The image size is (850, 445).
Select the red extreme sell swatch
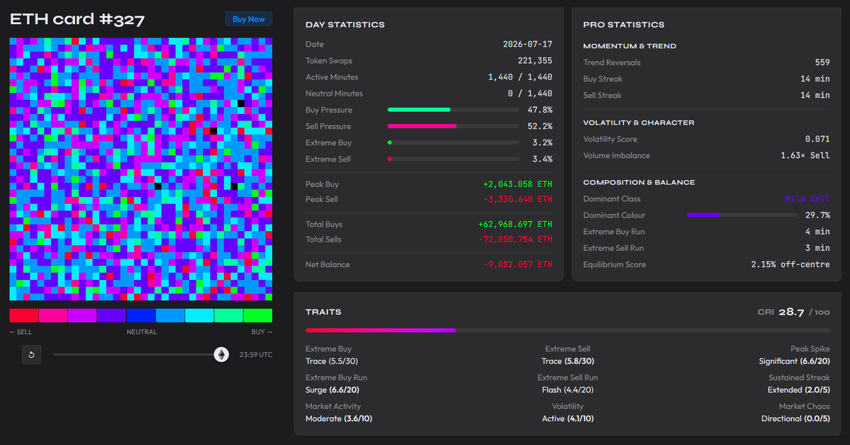pyautogui.click(x=24, y=315)
